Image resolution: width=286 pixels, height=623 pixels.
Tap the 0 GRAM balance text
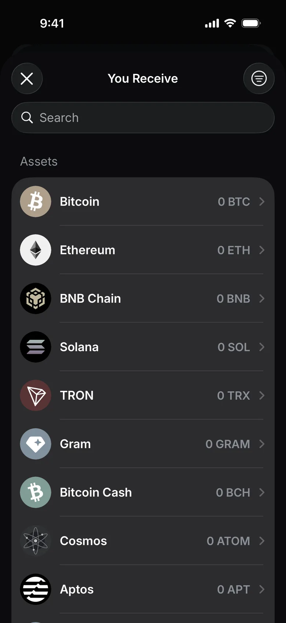[228, 444]
